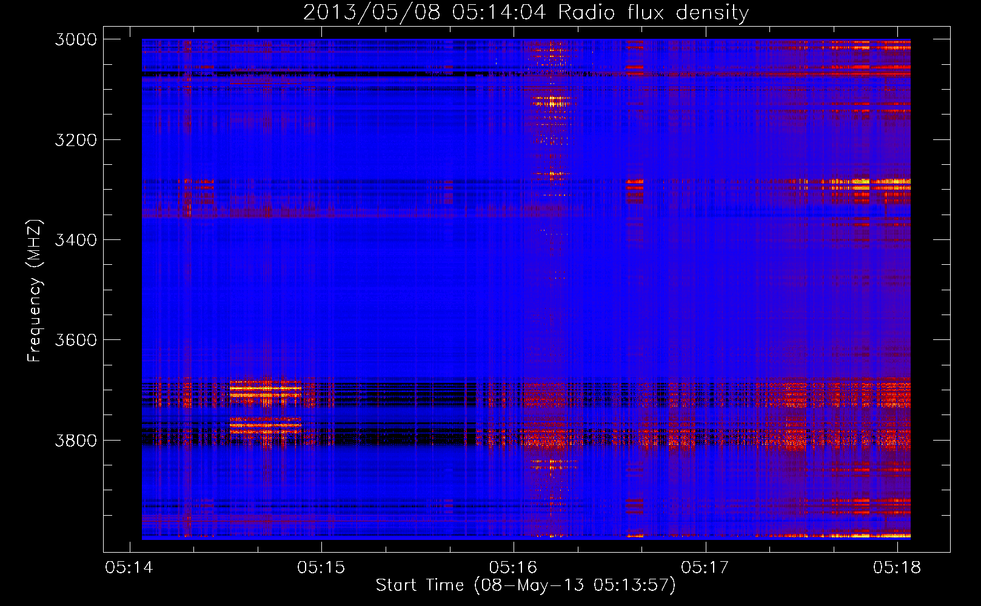This screenshot has width=981, height=606.
Task: Click the 05:18 time tick label
Action: (x=897, y=567)
